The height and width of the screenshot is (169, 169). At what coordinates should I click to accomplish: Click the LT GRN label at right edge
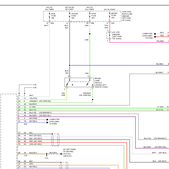point(160,107)
